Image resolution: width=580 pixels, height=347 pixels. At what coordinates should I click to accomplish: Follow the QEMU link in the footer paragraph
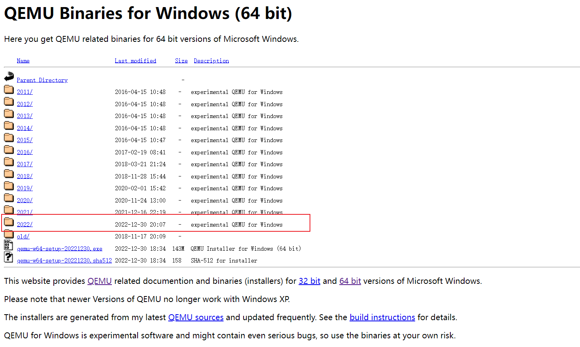pyautogui.click(x=100, y=281)
